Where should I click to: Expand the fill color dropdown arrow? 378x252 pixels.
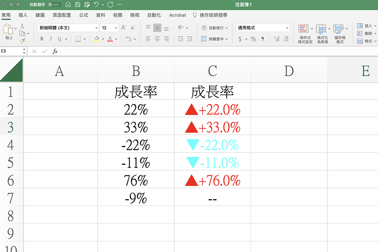[x=103, y=39]
